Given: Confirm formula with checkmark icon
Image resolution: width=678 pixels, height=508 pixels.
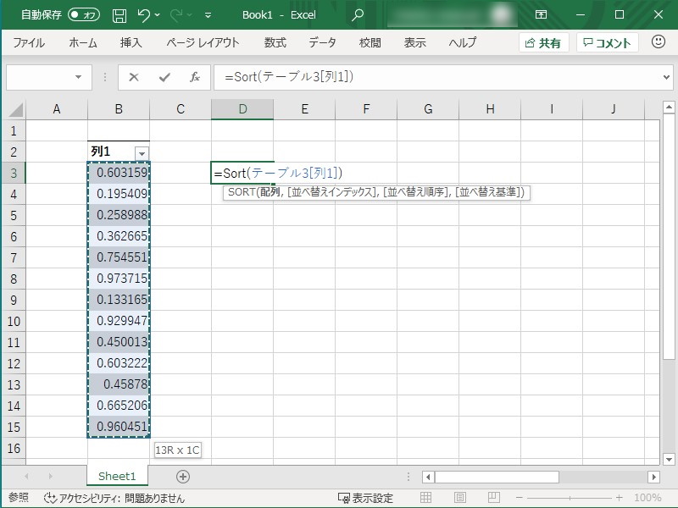Looking at the screenshot, I should [164, 77].
